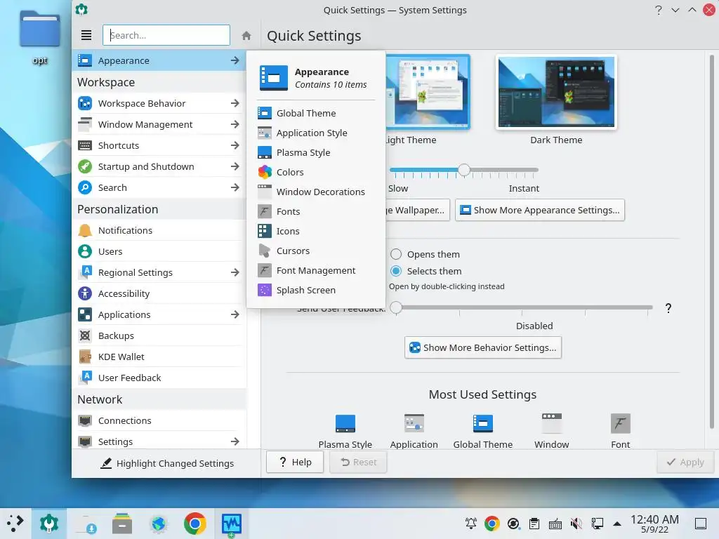This screenshot has width=719, height=539.
Task: Expand Workspace Behavior submenu arrow
Action: (x=235, y=104)
